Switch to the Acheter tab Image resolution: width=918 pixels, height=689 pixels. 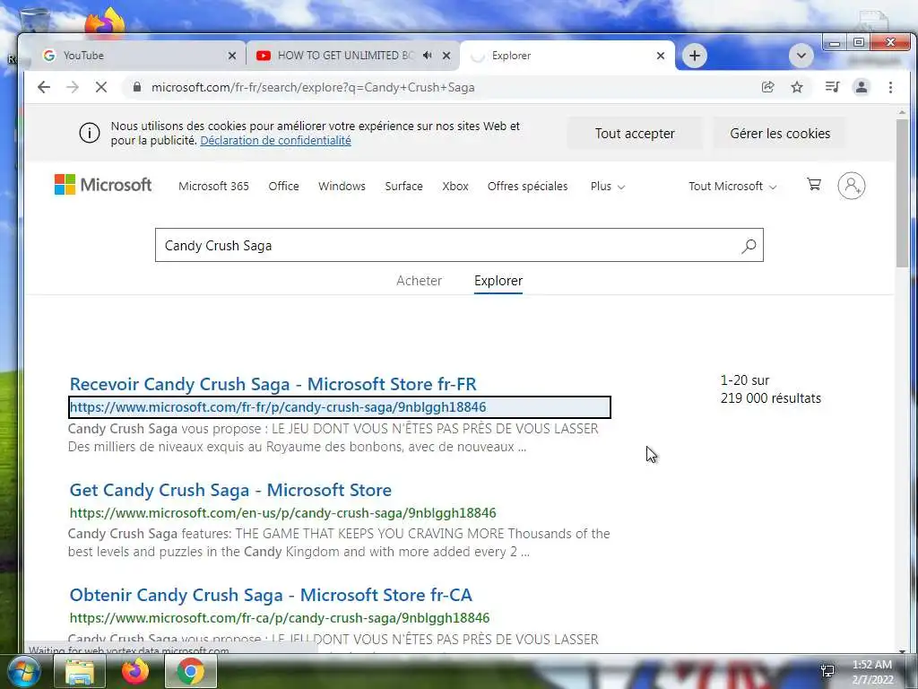click(x=420, y=281)
